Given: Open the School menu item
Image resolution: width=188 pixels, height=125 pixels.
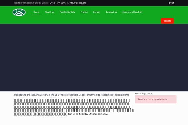Looking at the screenshot, I should (97, 12).
